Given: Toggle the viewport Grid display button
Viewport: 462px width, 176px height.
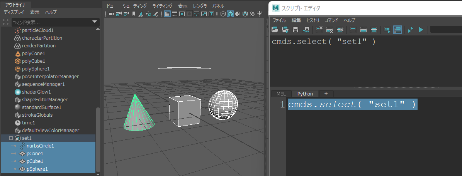Looking at the screenshot, I should (167, 14).
